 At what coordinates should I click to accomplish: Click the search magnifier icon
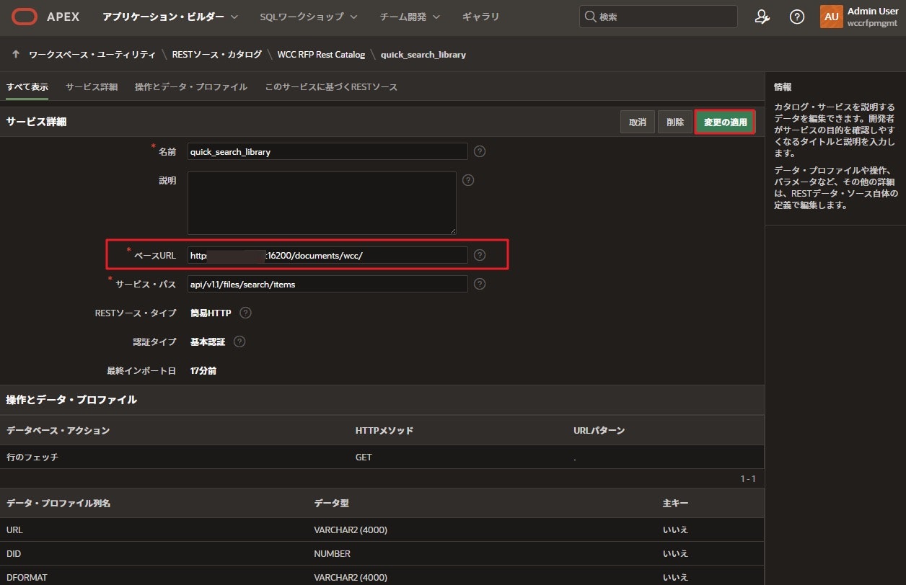(x=590, y=17)
